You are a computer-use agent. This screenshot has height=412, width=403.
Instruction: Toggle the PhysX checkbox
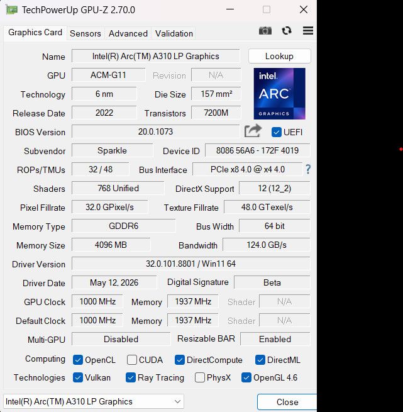coord(200,377)
